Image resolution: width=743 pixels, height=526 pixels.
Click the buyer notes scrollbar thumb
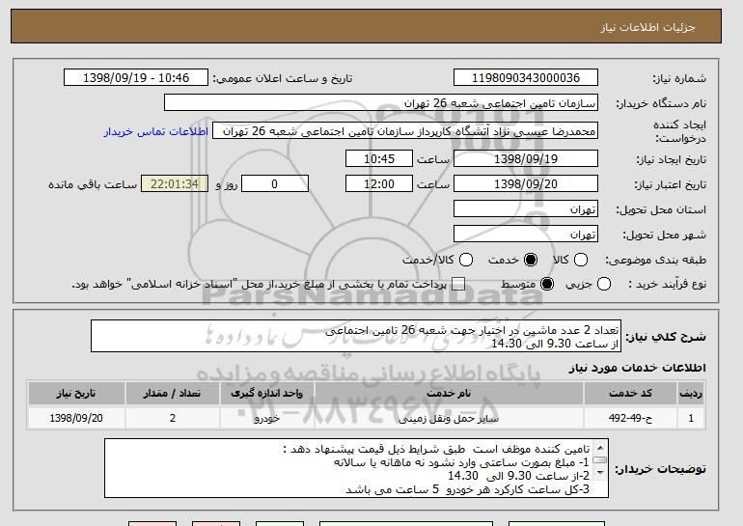599,460
